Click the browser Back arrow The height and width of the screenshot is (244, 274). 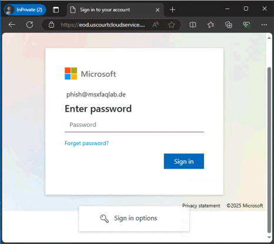pyautogui.click(x=12, y=25)
